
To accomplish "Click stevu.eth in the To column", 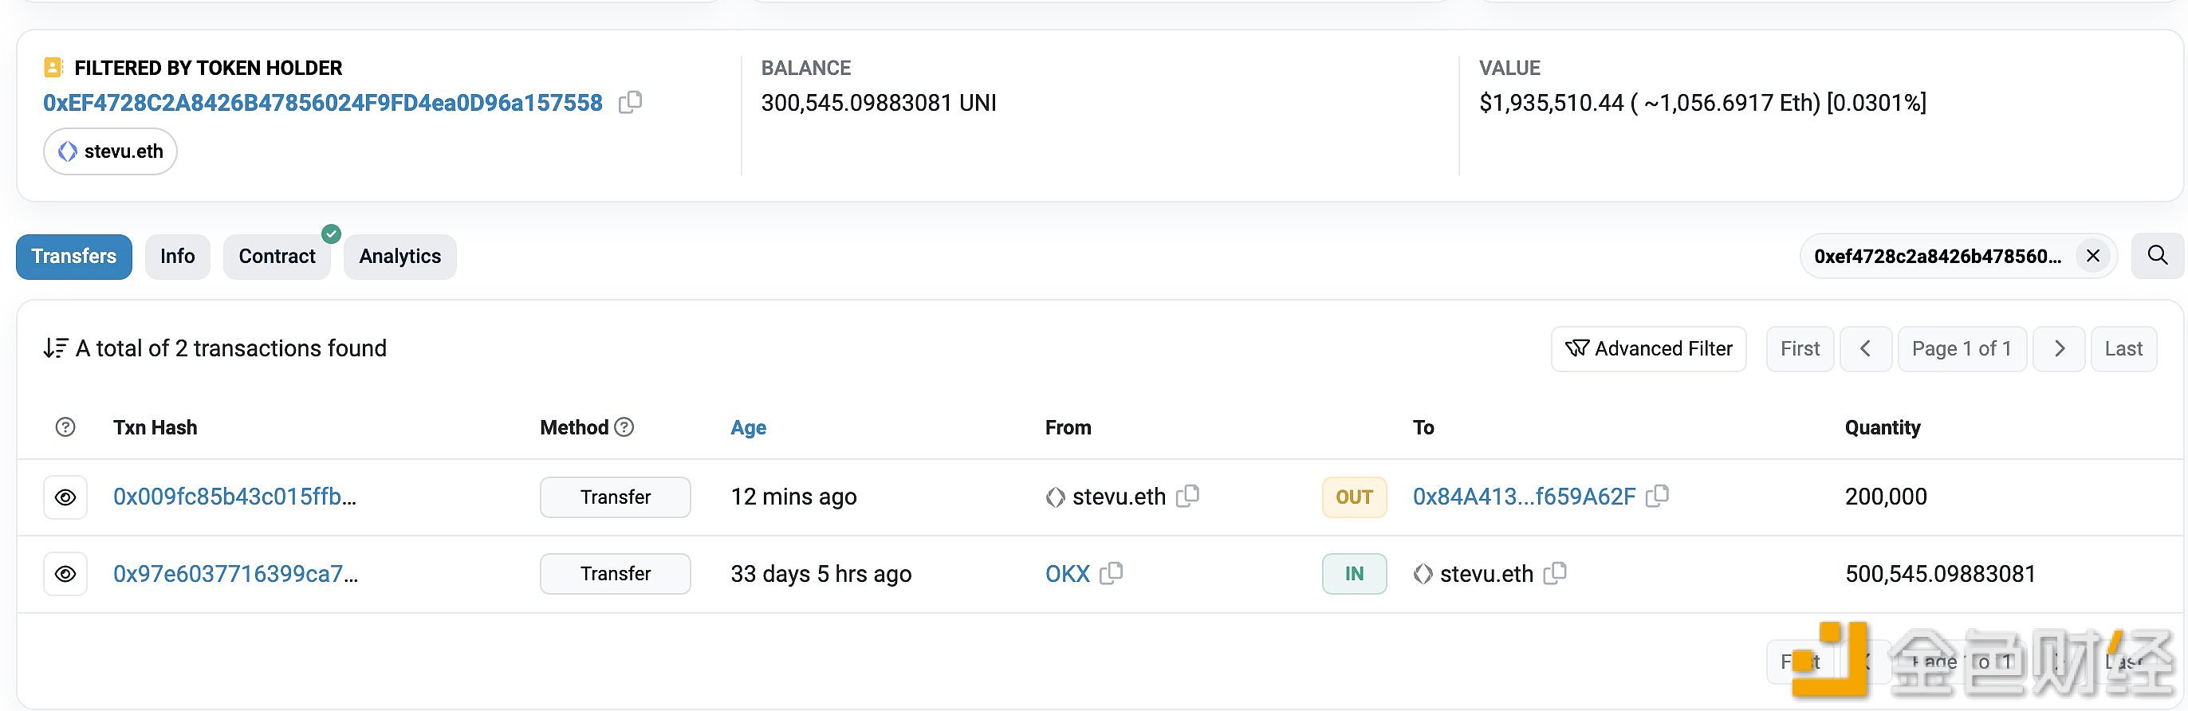I will point(1486,574).
